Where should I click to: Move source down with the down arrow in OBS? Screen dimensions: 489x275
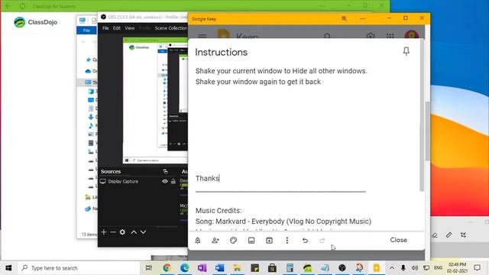pos(143,232)
